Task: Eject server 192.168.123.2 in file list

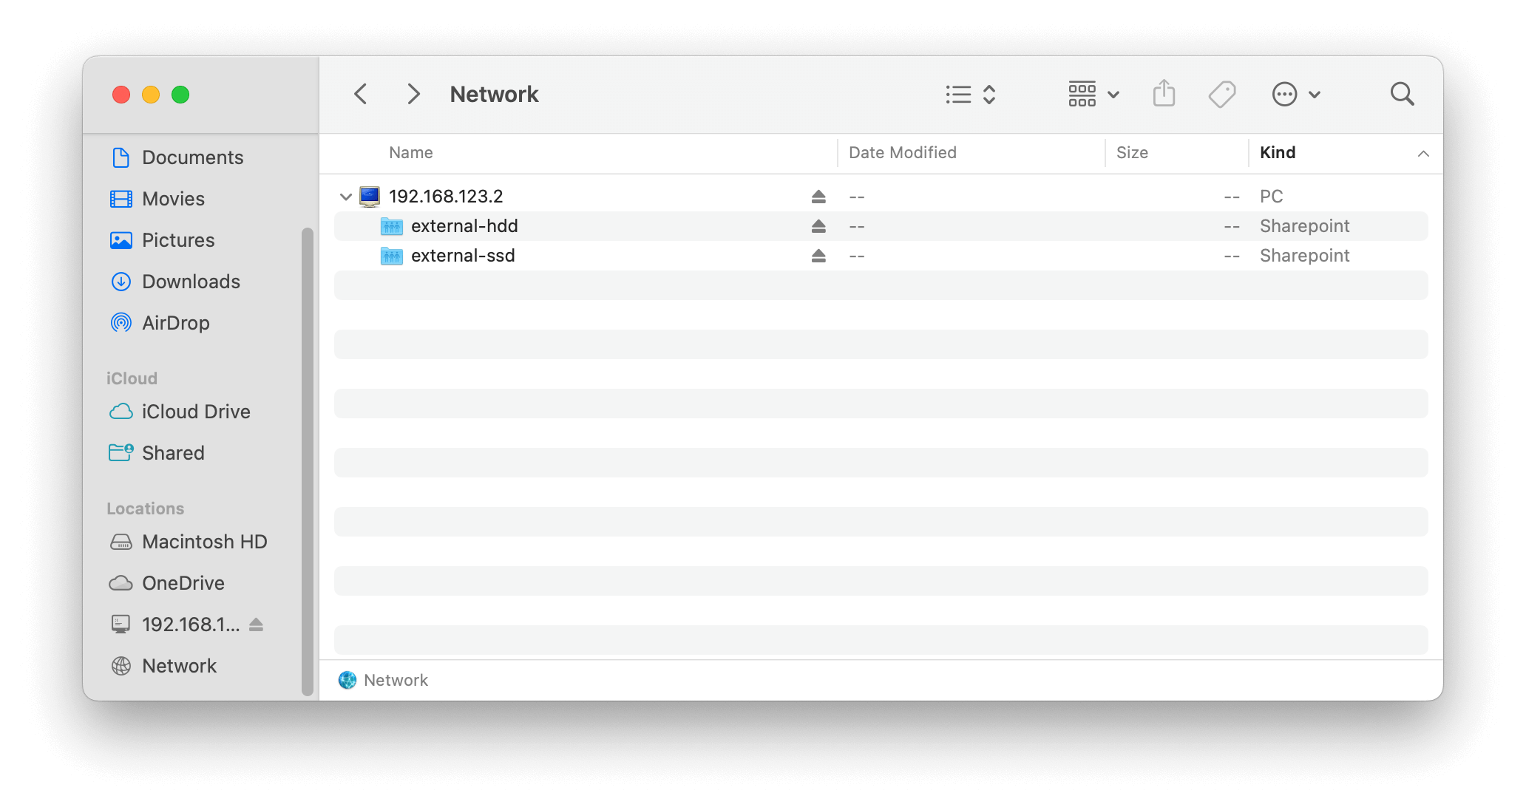Action: tap(818, 197)
